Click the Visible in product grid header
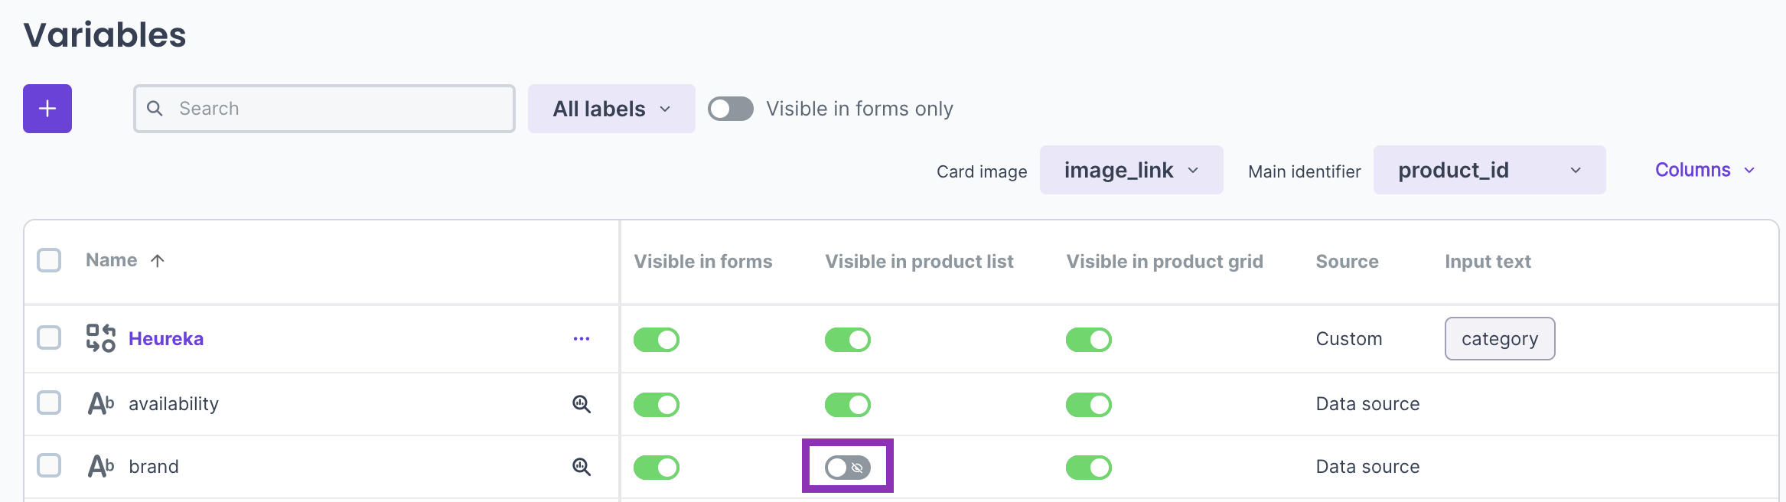 click(1165, 262)
